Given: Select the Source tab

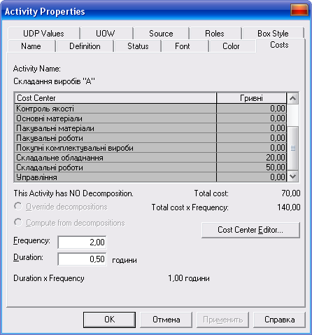Looking at the screenshot, I should 161,34.
